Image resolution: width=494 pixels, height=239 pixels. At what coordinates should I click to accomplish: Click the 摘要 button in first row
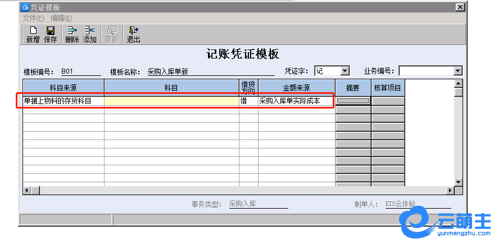coord(353,101)
